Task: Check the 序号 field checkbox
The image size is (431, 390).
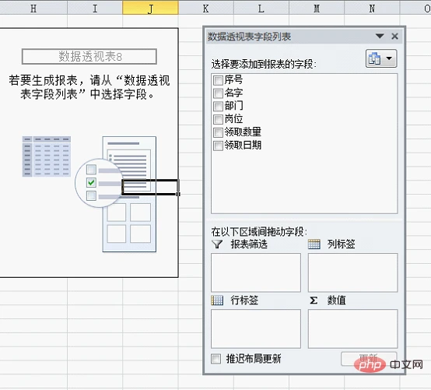Action: point(218,81)
